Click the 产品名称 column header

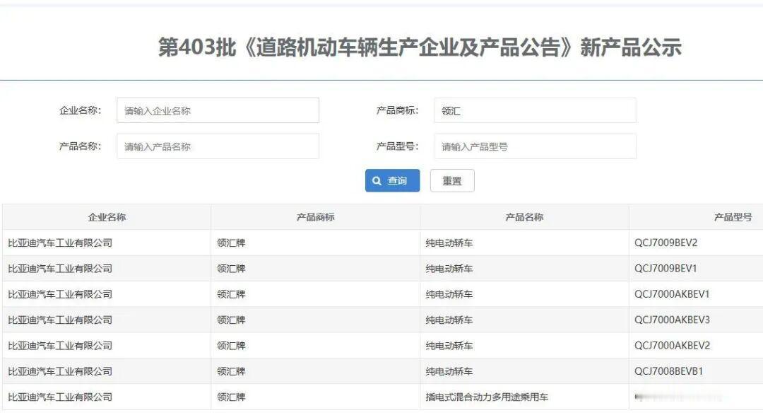[524, 217]
